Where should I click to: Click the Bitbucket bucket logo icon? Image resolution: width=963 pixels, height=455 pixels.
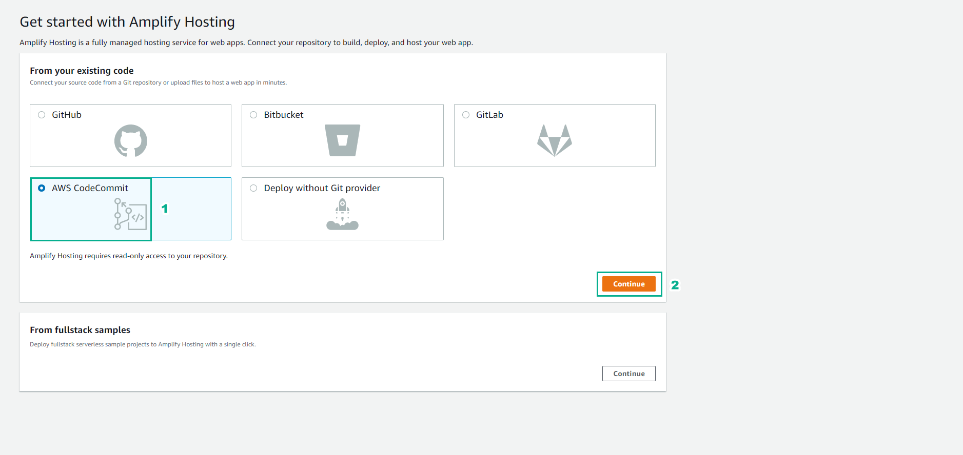(x=343, y=140)
